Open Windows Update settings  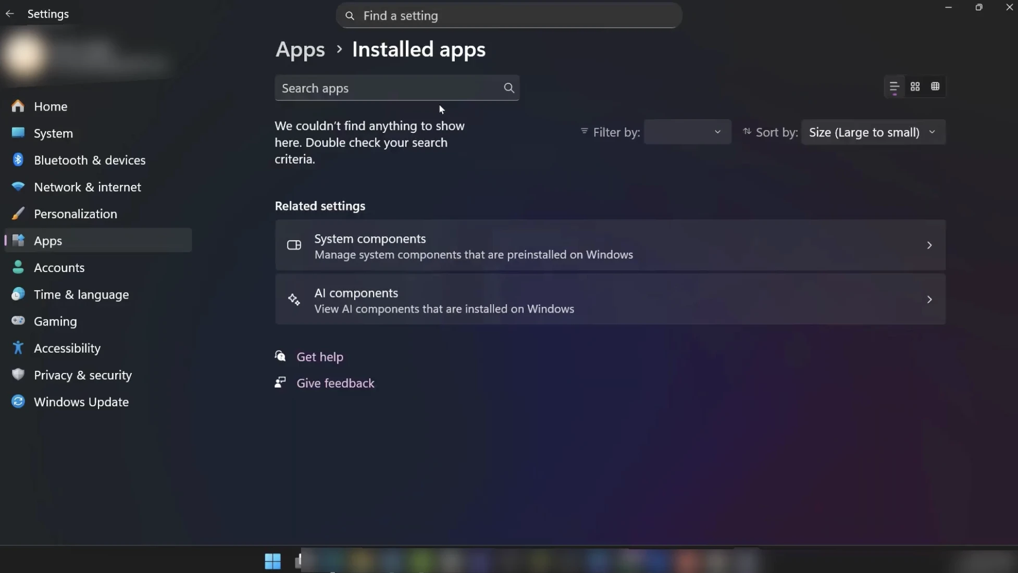[98, 402]
